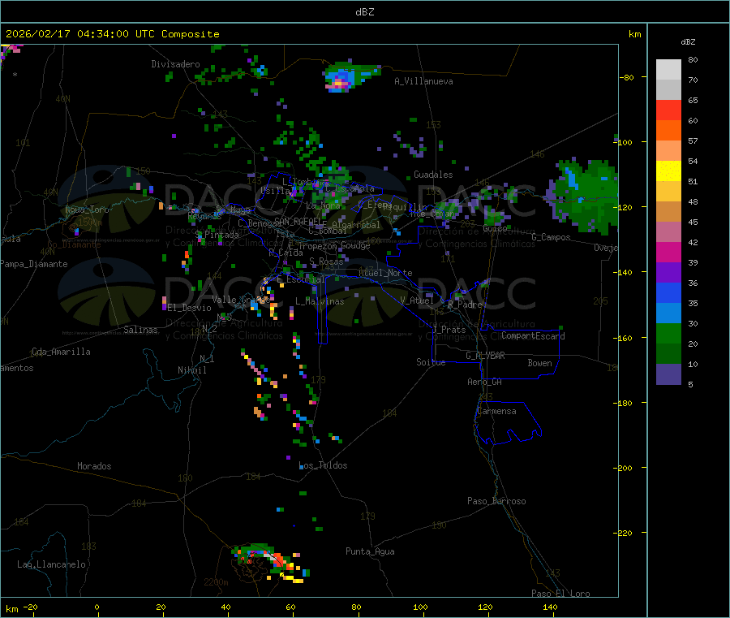Click the Los_Toldos location label
This screenshot has height=618, width=730.
pyautogui.click(x=323, y=465)
